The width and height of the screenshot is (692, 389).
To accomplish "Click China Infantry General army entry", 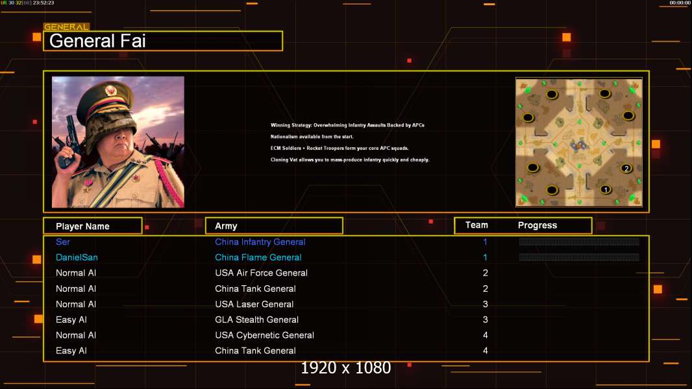I will click(x=260, y=242).
